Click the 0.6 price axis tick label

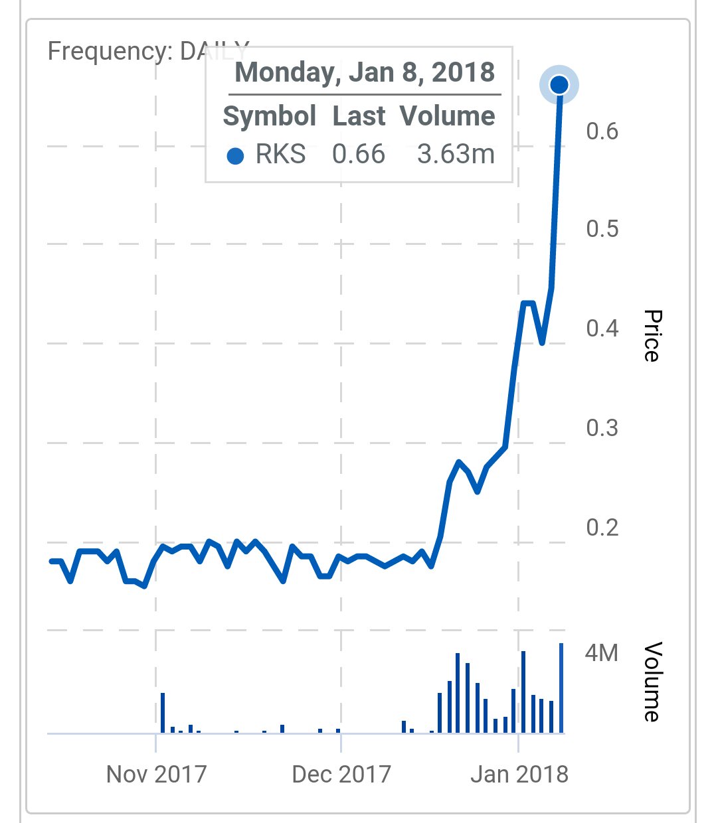[602, 131]
